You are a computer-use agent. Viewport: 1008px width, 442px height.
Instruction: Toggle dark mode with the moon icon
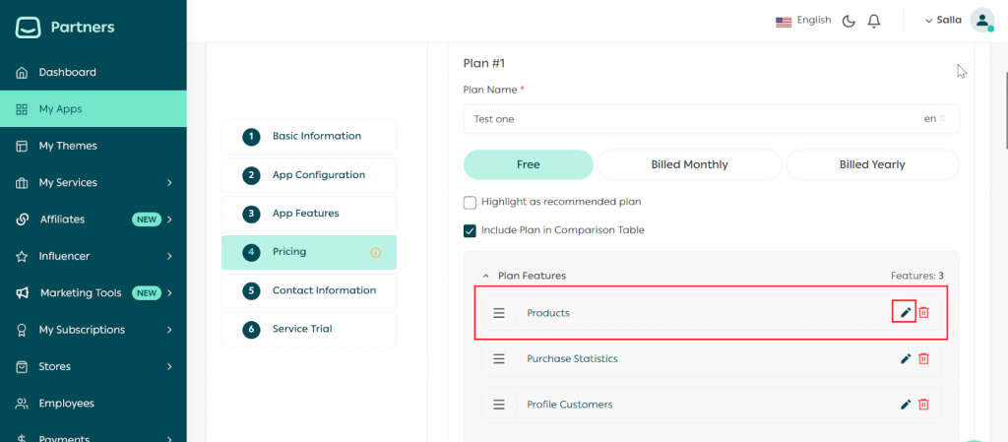849,21
